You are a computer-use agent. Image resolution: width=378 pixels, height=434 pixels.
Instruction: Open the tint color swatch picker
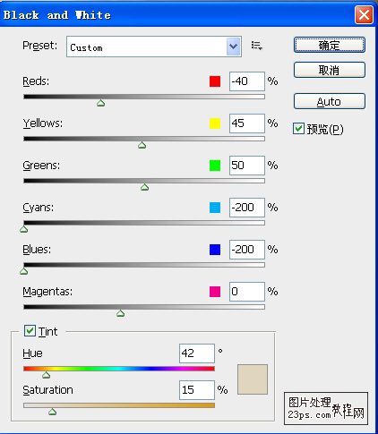(x=253, y=379)
